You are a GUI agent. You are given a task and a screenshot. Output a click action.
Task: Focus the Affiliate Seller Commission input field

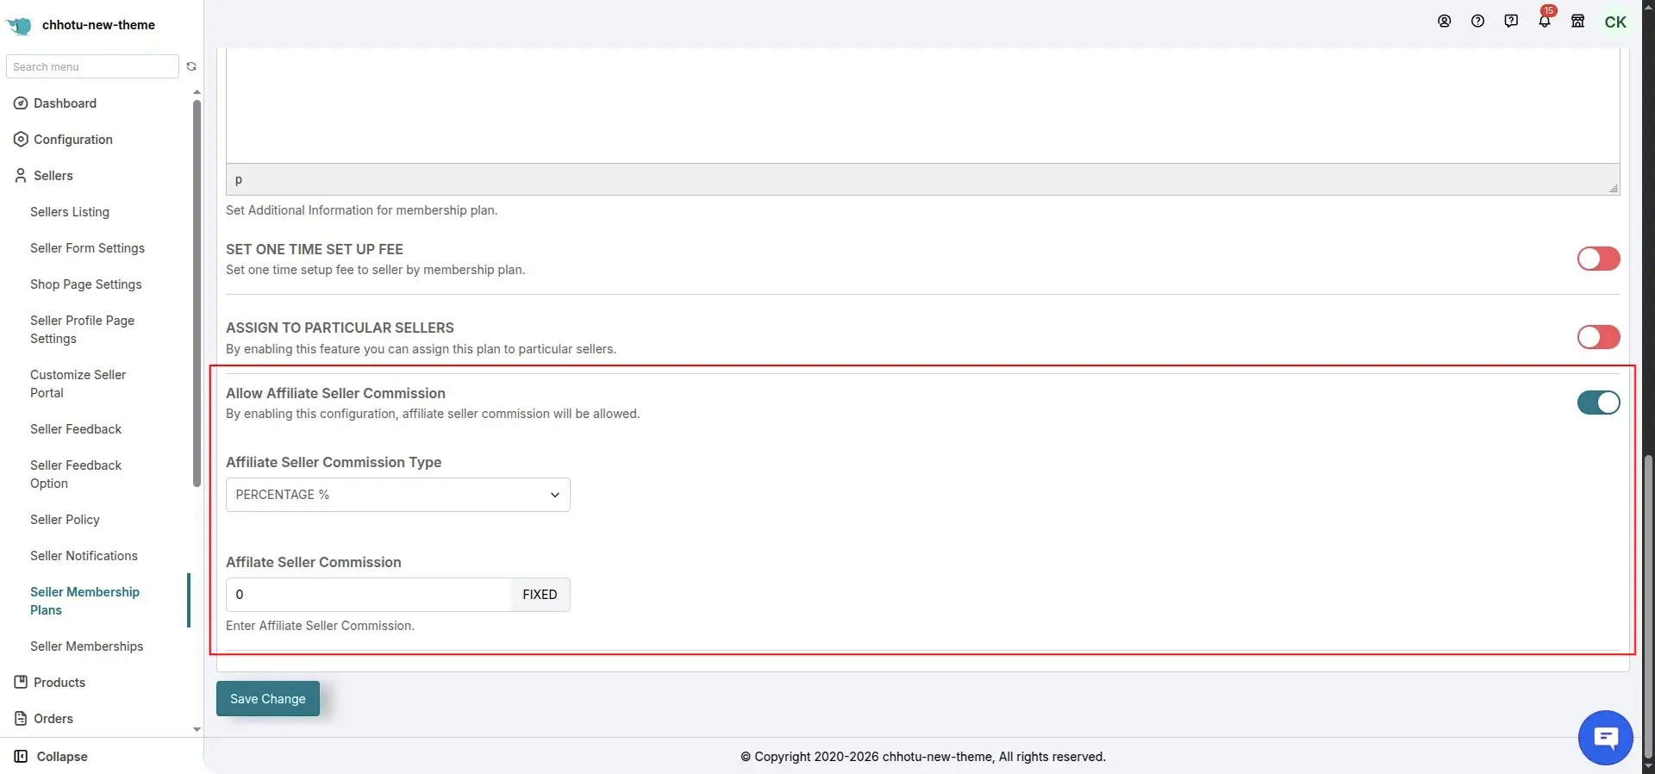click(368, 595)
